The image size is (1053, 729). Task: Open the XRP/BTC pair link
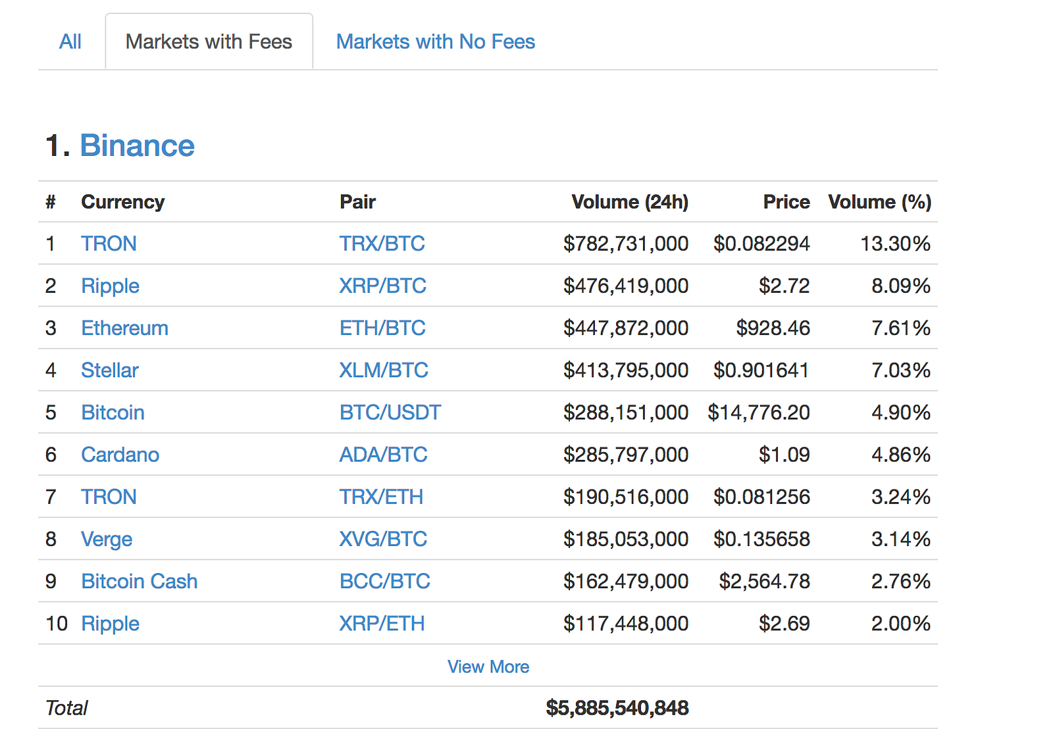point(382,286)
